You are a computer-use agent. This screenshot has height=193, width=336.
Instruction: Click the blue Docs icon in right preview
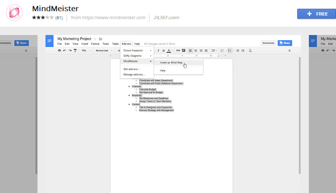[x=312, y=41]
